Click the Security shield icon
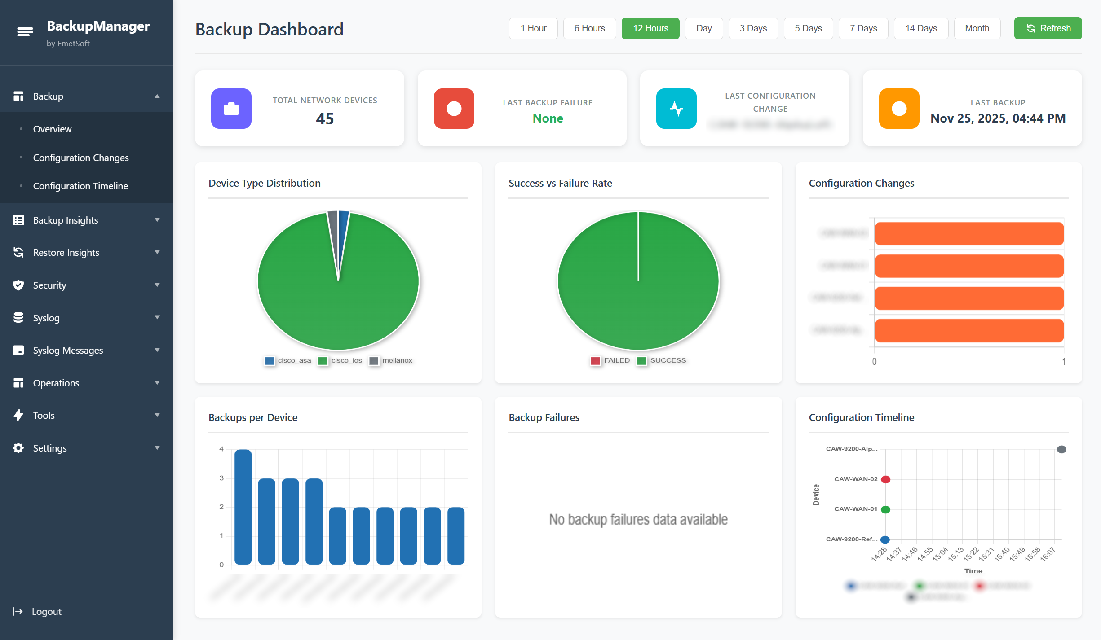1101x640 pixels. 18,285
